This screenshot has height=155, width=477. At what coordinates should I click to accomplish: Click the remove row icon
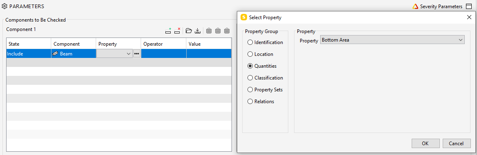click(177, 31)
